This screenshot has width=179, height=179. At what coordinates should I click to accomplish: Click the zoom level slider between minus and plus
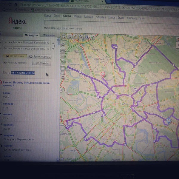63,63
